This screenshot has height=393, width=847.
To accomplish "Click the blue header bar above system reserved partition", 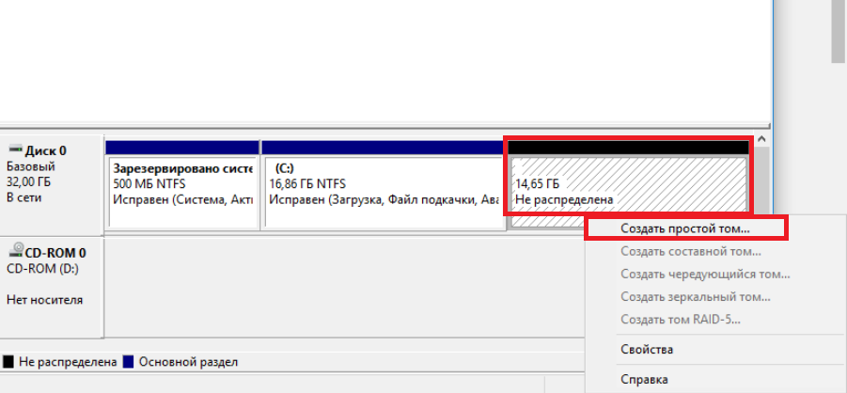I will [x=182, y=148].
